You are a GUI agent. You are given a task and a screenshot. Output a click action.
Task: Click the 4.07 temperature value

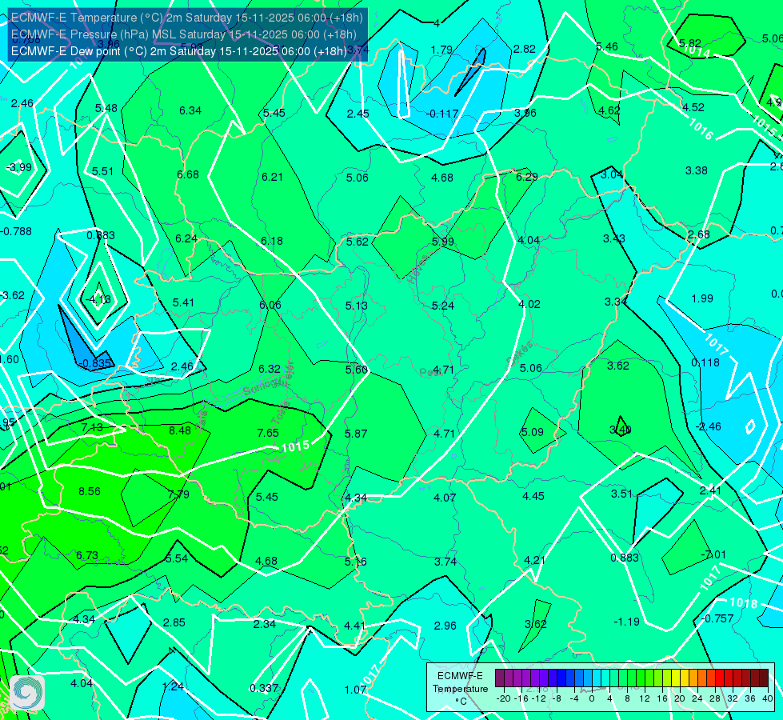pyautogui.click(x=445, y=497)
